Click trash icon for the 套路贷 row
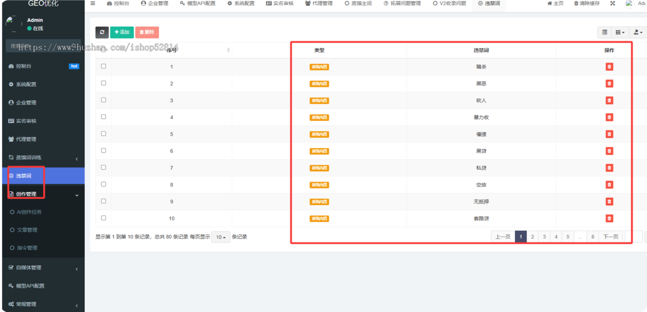This screenshot has width=647, height=312. (x=609, y=218)
